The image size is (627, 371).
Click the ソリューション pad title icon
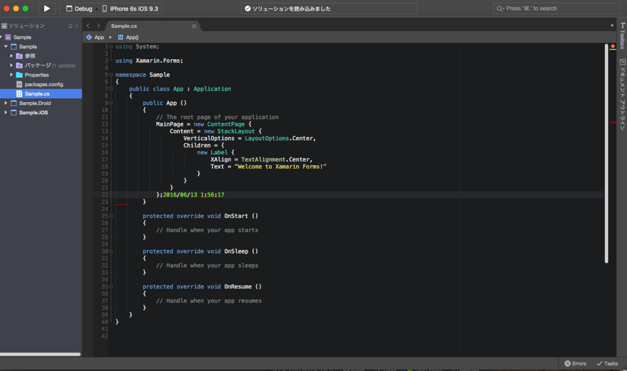coord(4,26)
